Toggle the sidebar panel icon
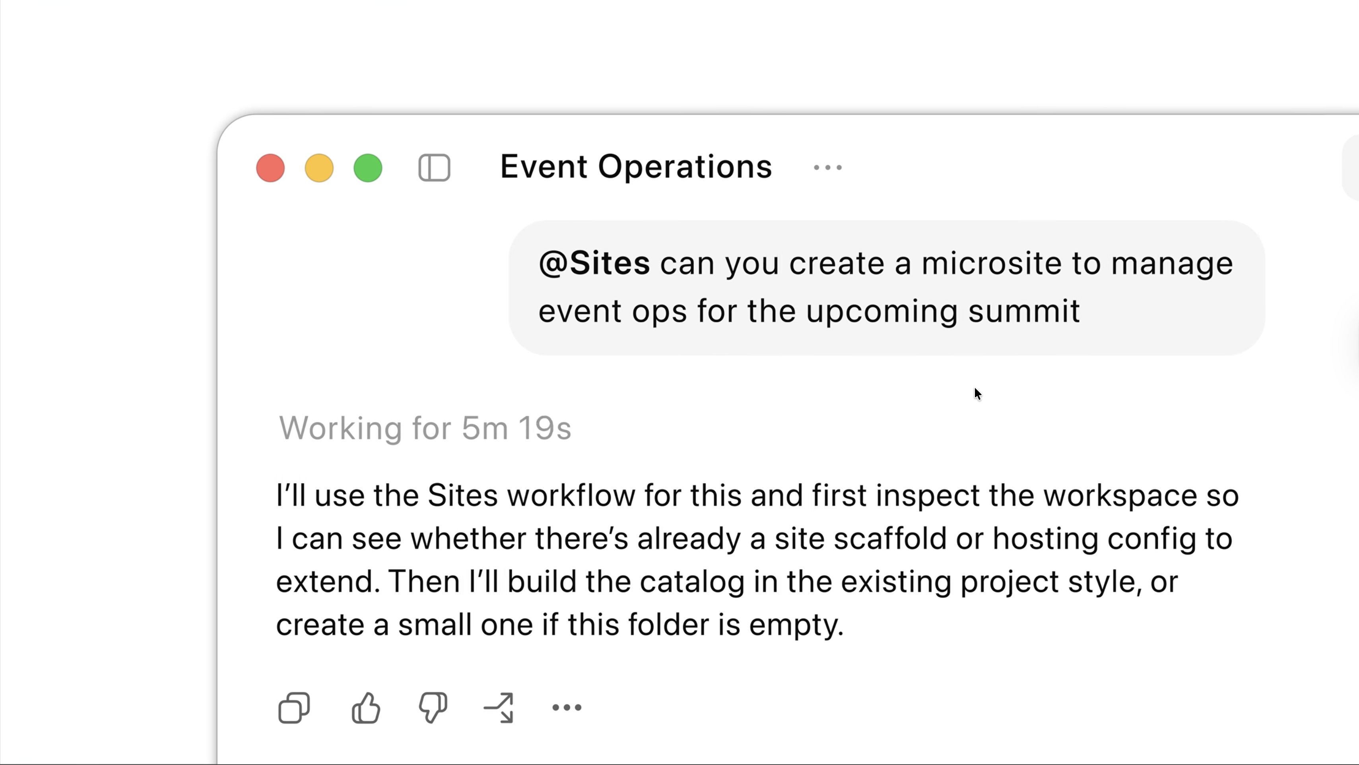 point(434,168)
